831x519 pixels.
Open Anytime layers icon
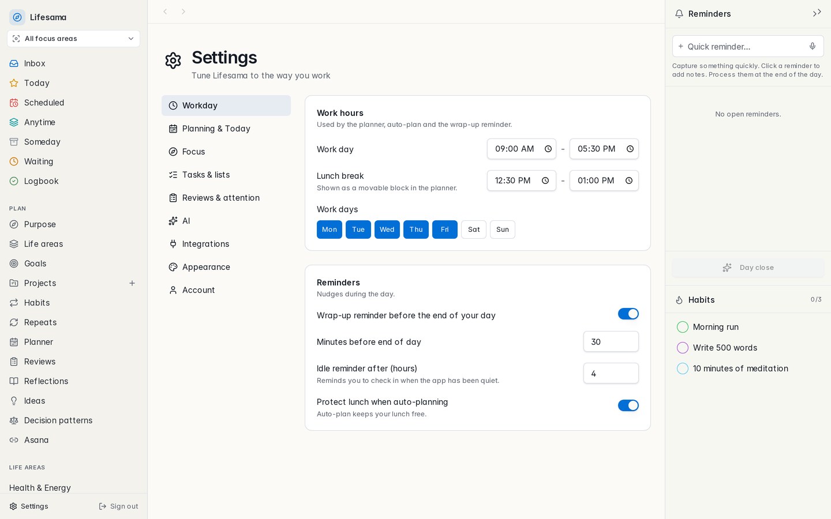click(14, 122)
